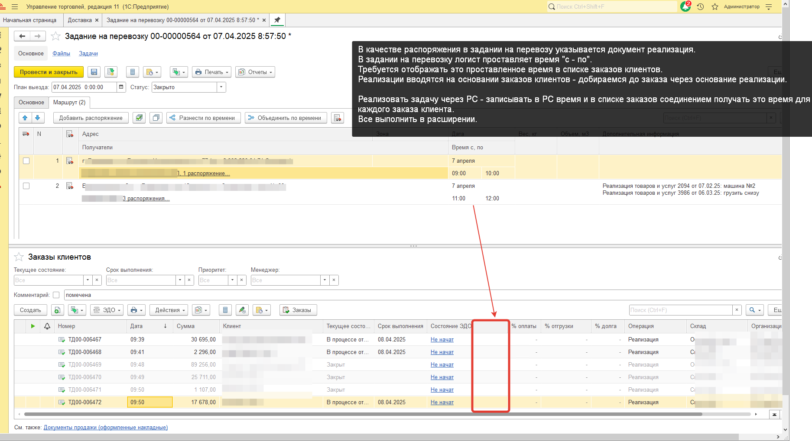This screenshot has height=441, width=812.
Task: Expand the Текущее состояние filter dropdown
Action: 88,280
